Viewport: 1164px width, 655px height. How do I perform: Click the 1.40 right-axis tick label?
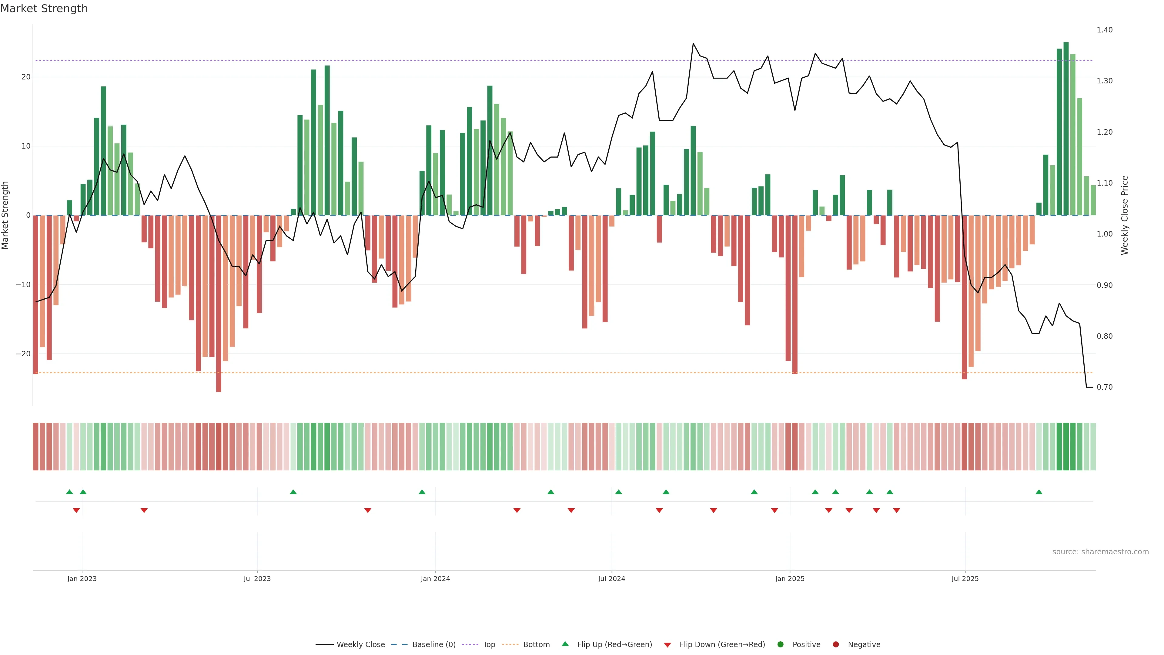click(x=1104, y=30)
